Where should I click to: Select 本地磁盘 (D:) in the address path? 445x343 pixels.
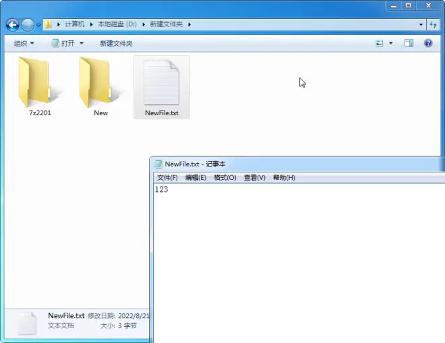117,24
